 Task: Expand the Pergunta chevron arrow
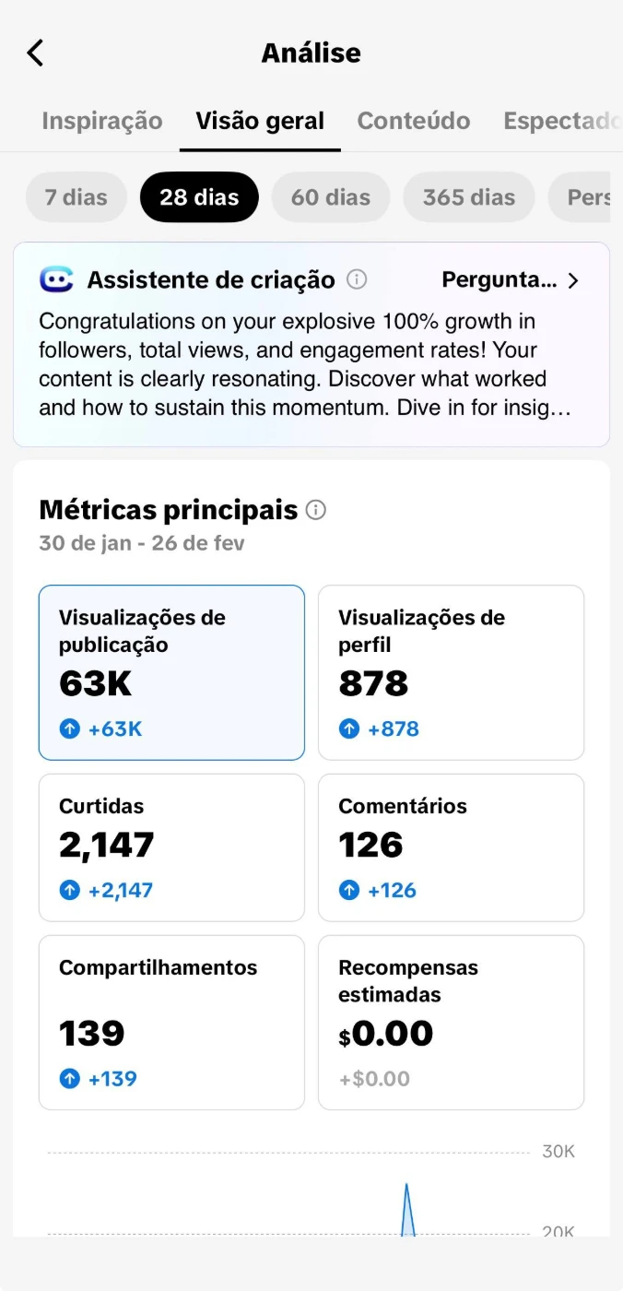point(573,280)
